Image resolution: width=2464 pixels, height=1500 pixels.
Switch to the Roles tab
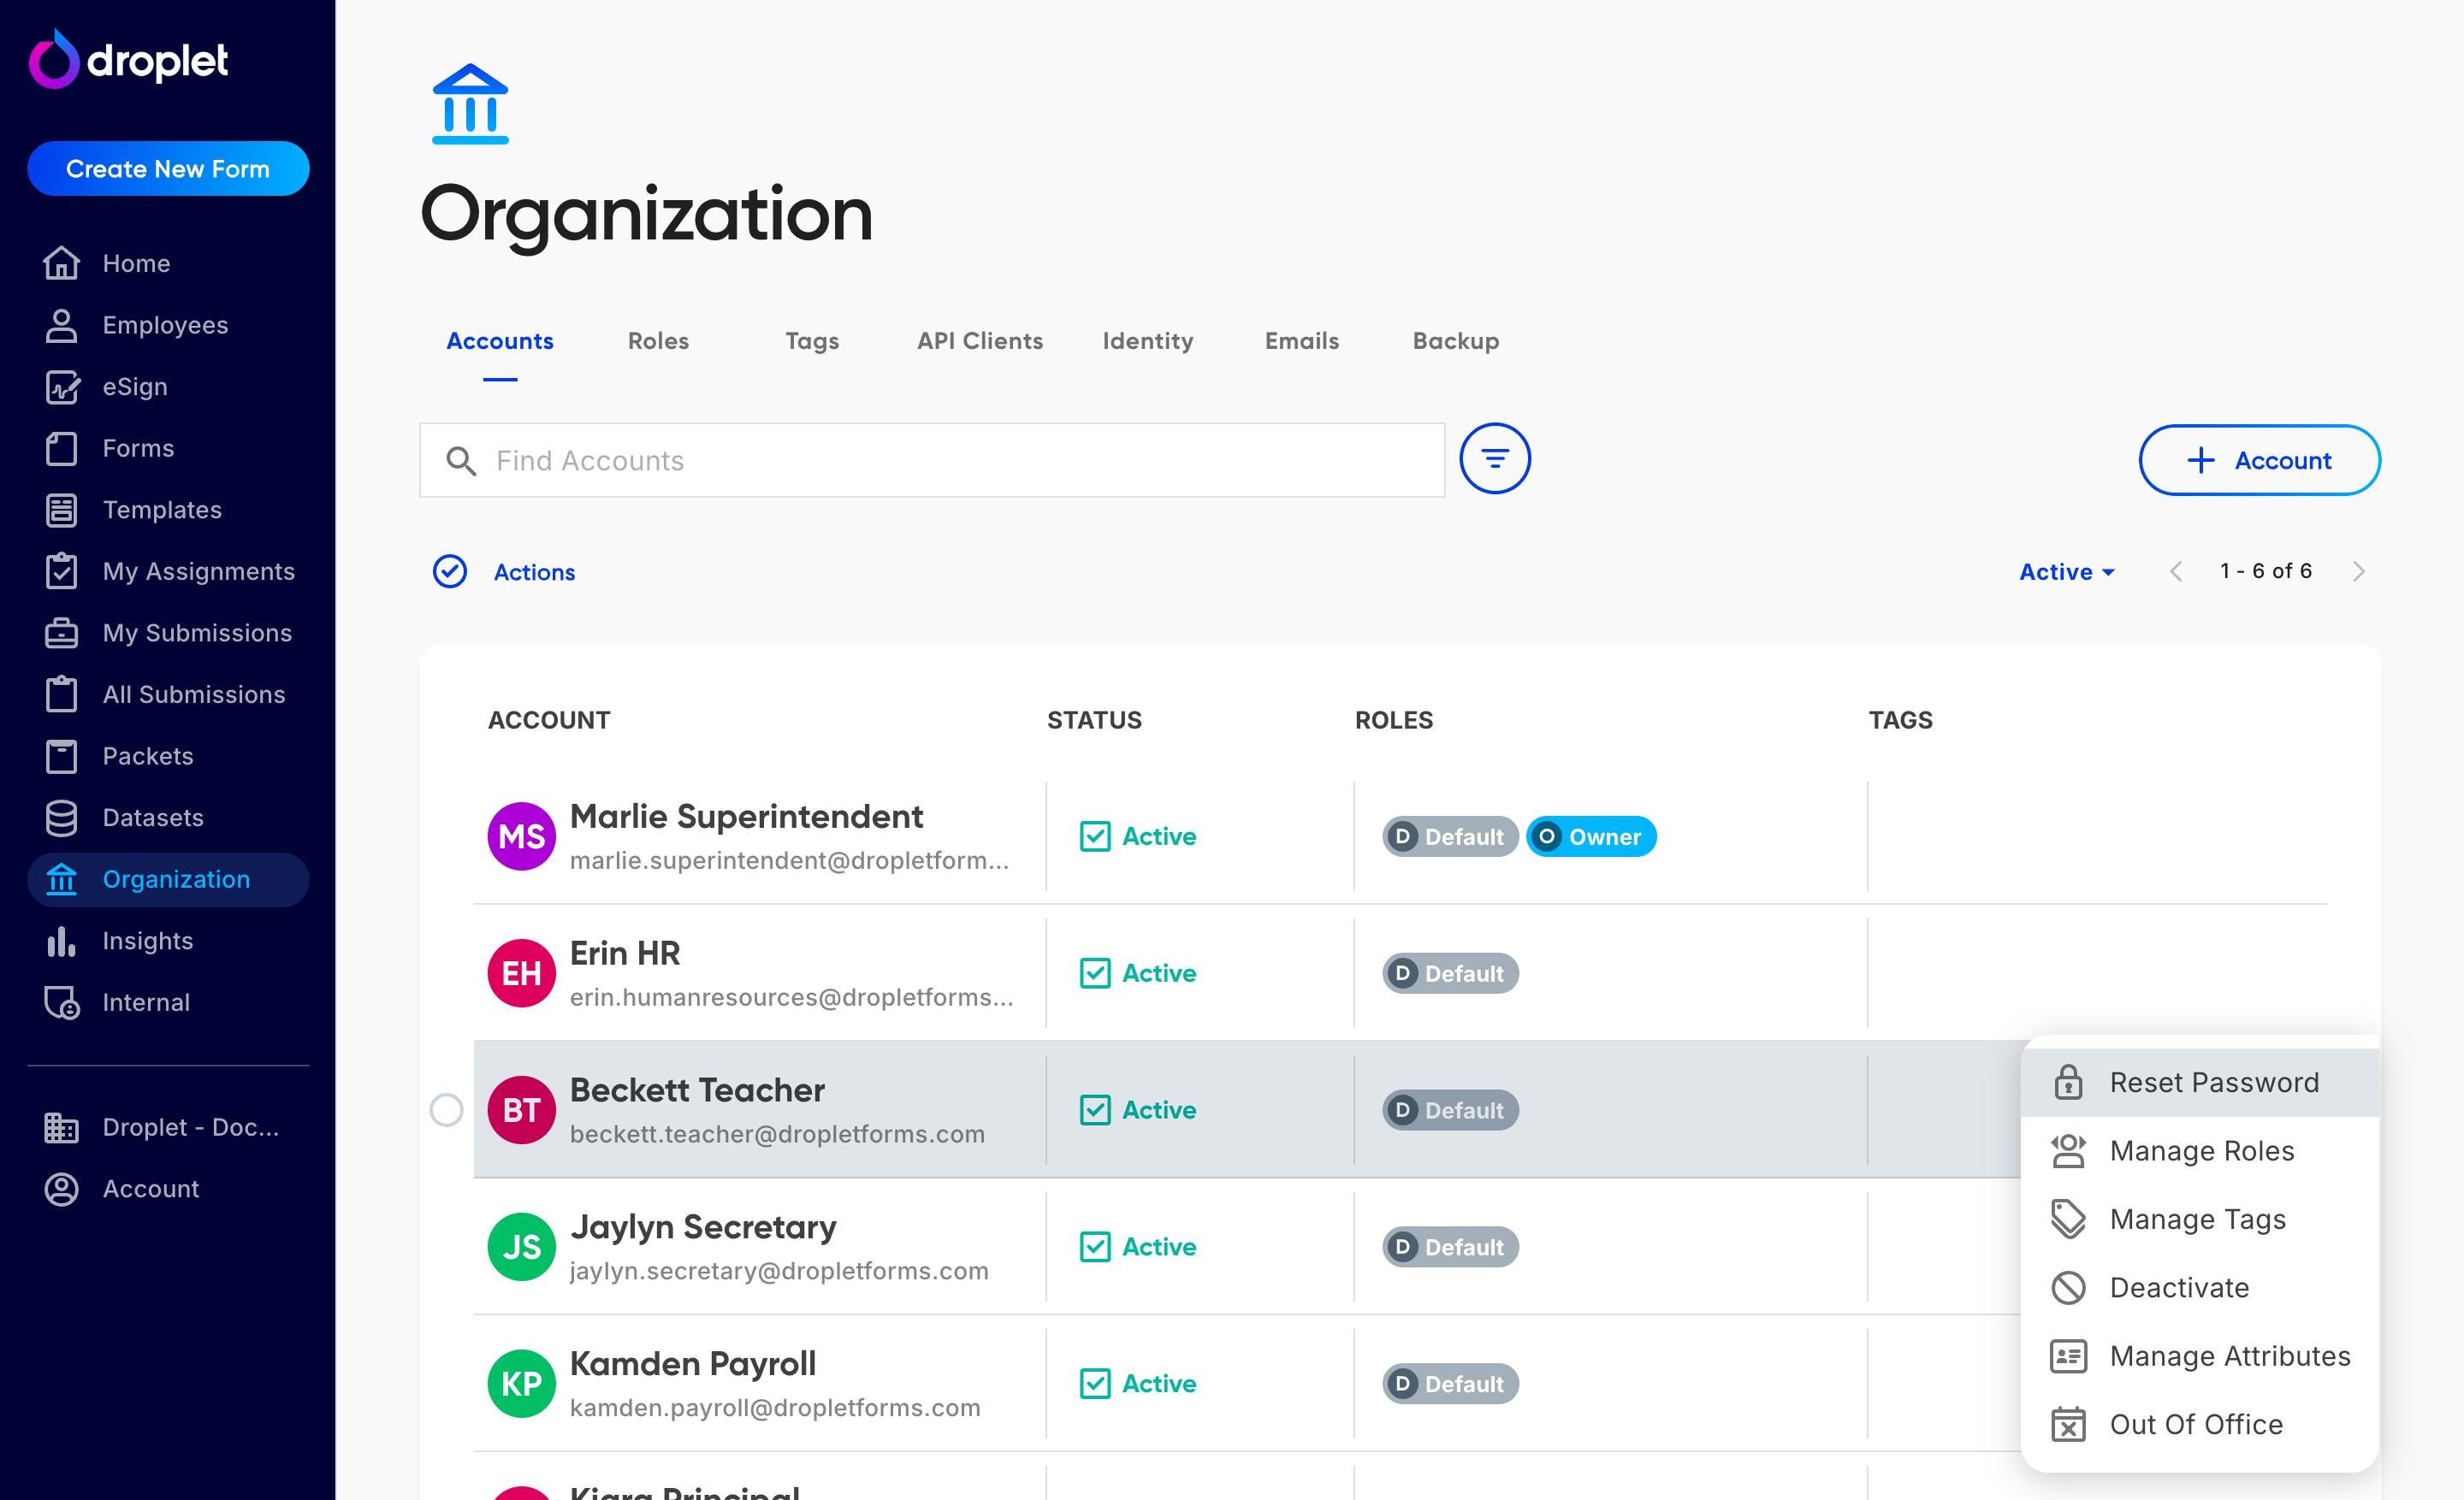658,340
